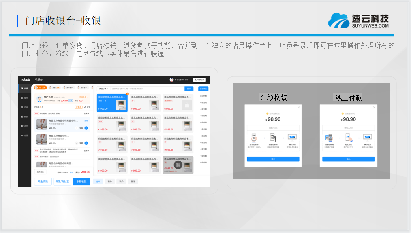Click the 切换店员 button at top right
The image size is (411, 233).
tap(199, 80)
